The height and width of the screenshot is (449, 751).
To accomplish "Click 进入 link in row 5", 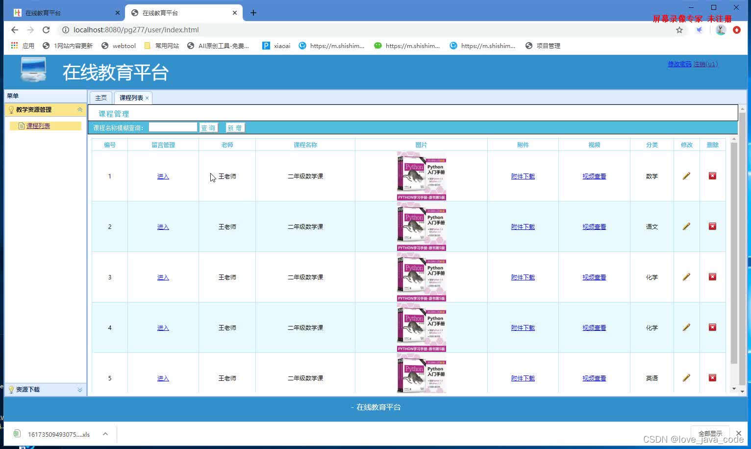I will 163,378.
